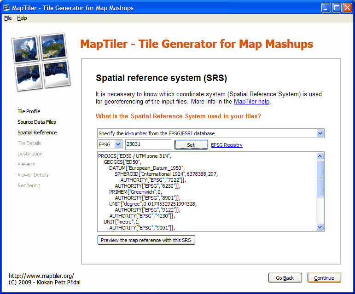Select the Viewer Details step
This screenshot has width=355, height=294.
33,175
